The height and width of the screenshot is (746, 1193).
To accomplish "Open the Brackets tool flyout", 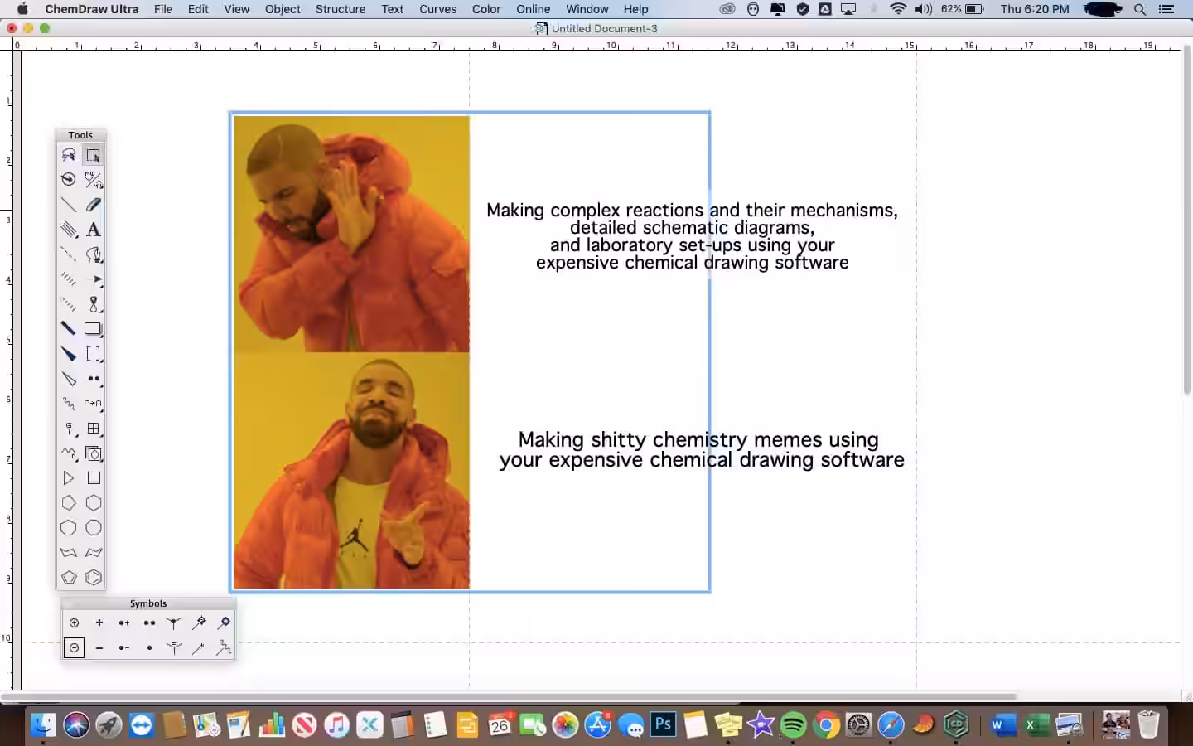I will 94,354.
